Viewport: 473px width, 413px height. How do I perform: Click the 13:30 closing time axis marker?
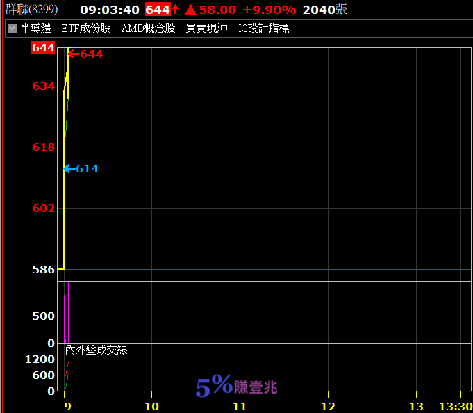click(x=455, y=406)
